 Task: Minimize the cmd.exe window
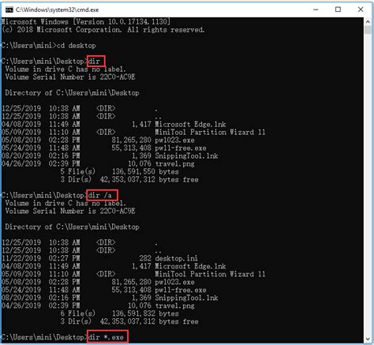coord(316,9)
